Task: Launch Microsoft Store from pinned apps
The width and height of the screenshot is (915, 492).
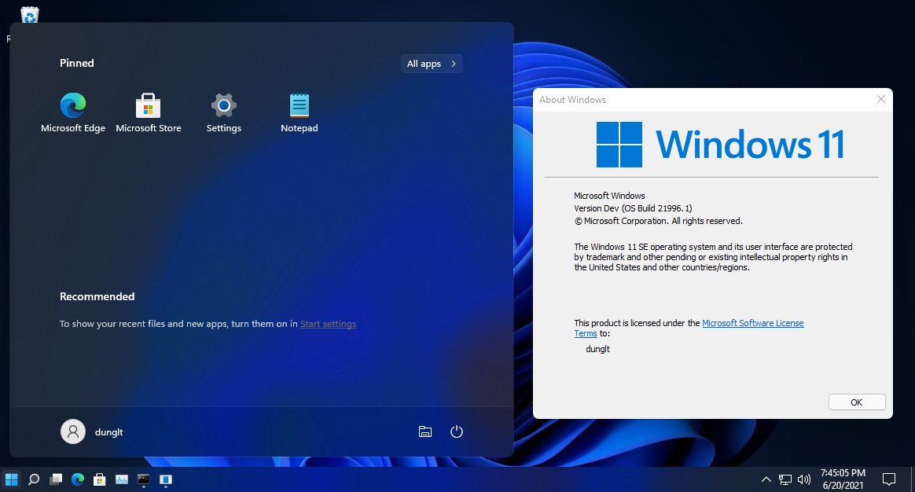Action: coord(149,112)
